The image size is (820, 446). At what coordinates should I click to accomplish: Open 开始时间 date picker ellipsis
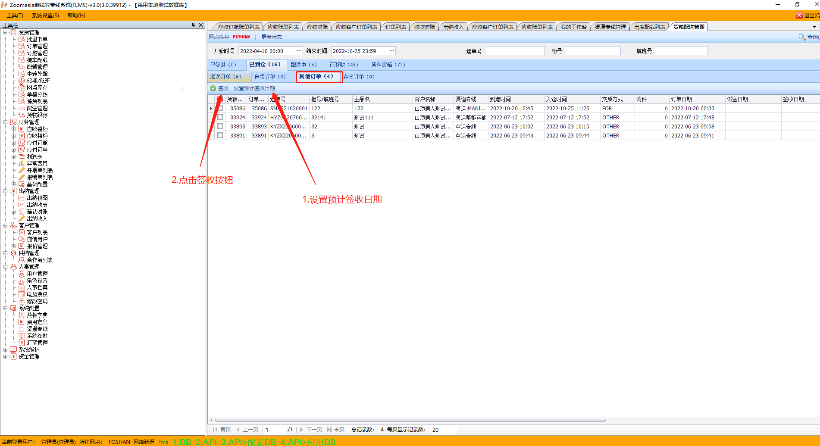click(299, 51)
